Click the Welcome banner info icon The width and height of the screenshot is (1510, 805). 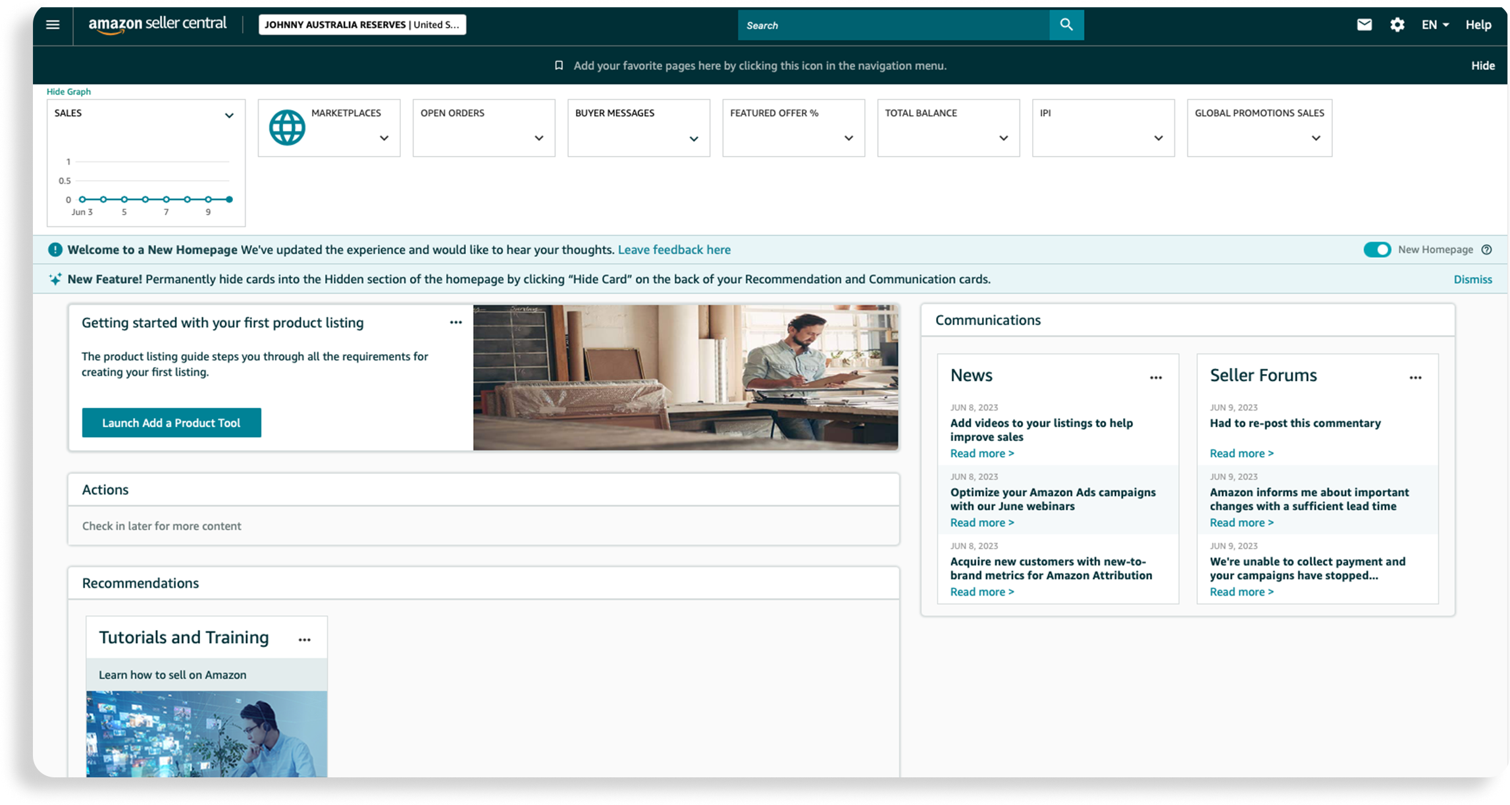[x=55, y=249]
